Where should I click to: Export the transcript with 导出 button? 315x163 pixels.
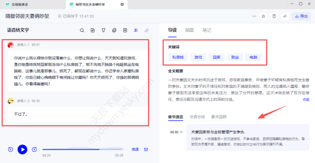coord(301,16)
